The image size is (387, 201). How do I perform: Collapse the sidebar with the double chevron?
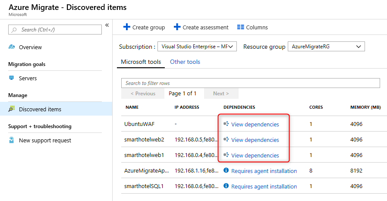coord(107,25)
